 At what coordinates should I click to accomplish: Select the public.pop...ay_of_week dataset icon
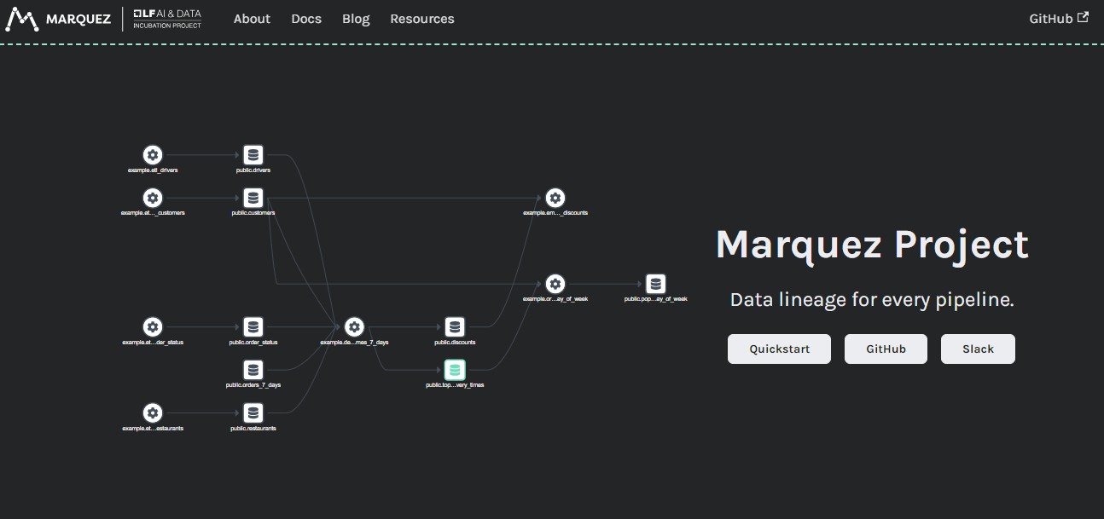[655, 284]
